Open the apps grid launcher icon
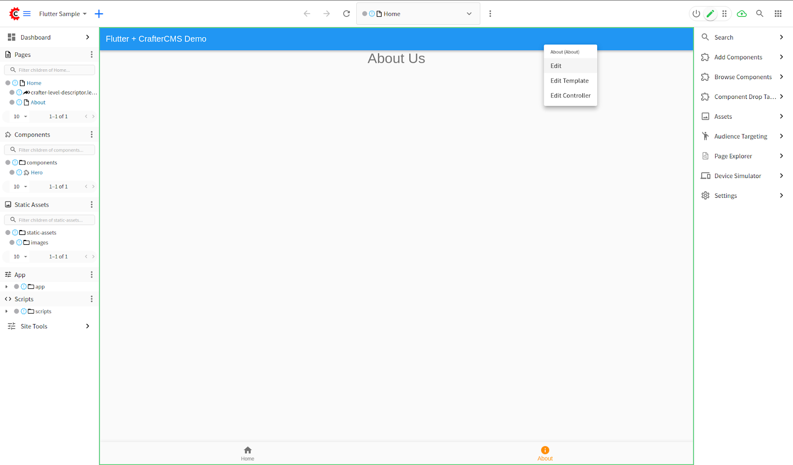Viewport: 793px width, 465px height. point(778,14)
